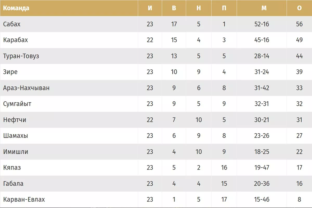Select team name Сабах
312x208 pixels.
12,24
